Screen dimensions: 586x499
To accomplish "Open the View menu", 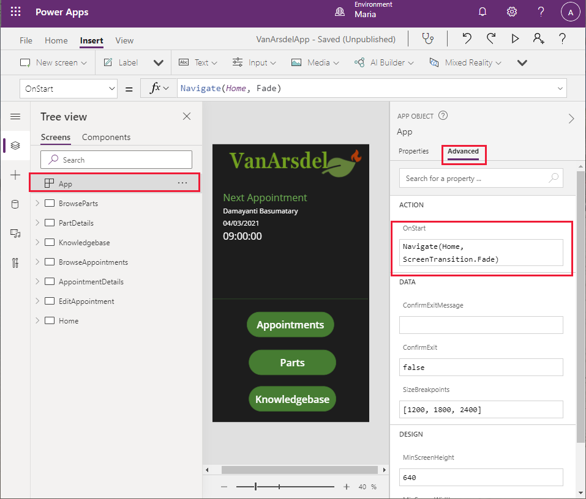I will (124, 40).
